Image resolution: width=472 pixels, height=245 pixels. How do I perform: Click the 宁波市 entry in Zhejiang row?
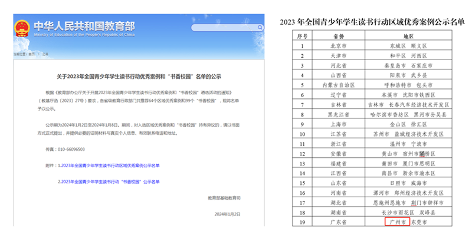[419, 144]
